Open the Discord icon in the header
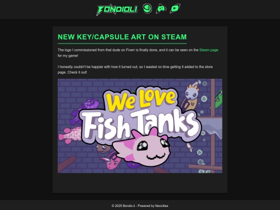The width and height of the screenshot is (280, 210). (x=161, y=9)
